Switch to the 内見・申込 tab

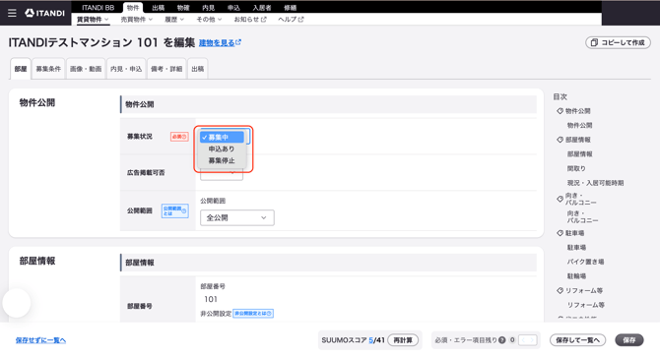tap(126, 69)
